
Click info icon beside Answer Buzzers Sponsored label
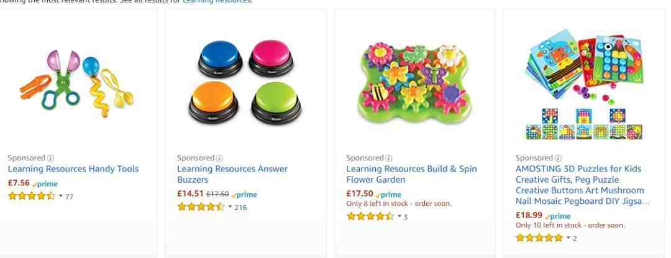tap(219, 159)
